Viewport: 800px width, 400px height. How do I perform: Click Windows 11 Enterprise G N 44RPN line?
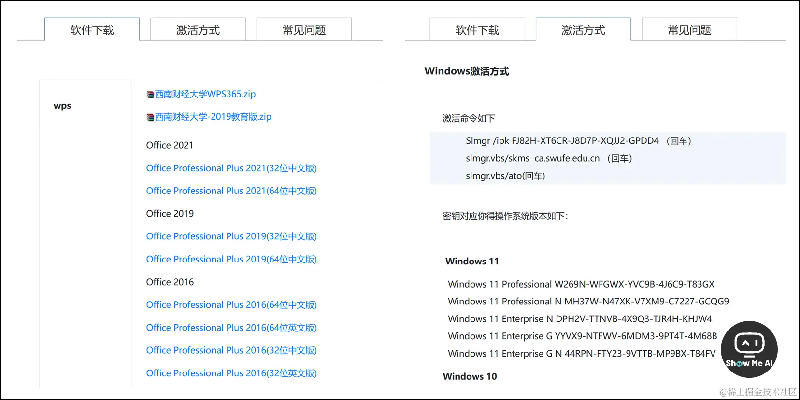[582, 354]
